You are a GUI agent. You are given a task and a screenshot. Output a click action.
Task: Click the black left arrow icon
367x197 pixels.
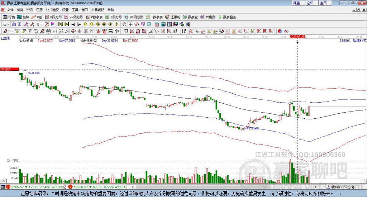pyautogui.click(x=73, y=24)
